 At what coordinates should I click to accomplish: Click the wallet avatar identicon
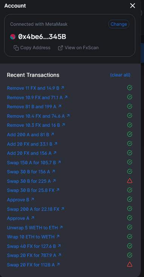(13, 37)
